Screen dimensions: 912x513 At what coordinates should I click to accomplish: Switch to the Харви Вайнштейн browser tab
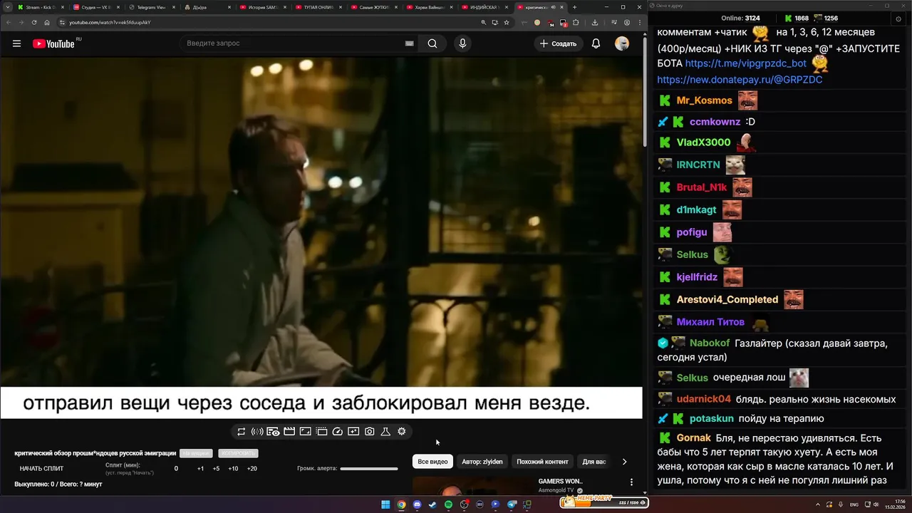(x=429, y=7)
